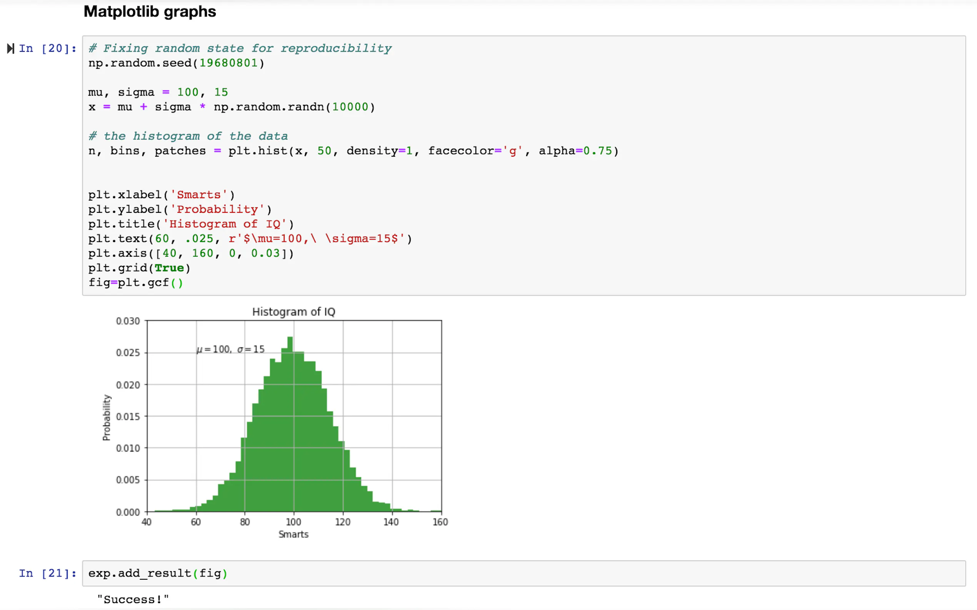
Task: Click the 'Fixing random state' comment line
Action: tap(240, 49)
